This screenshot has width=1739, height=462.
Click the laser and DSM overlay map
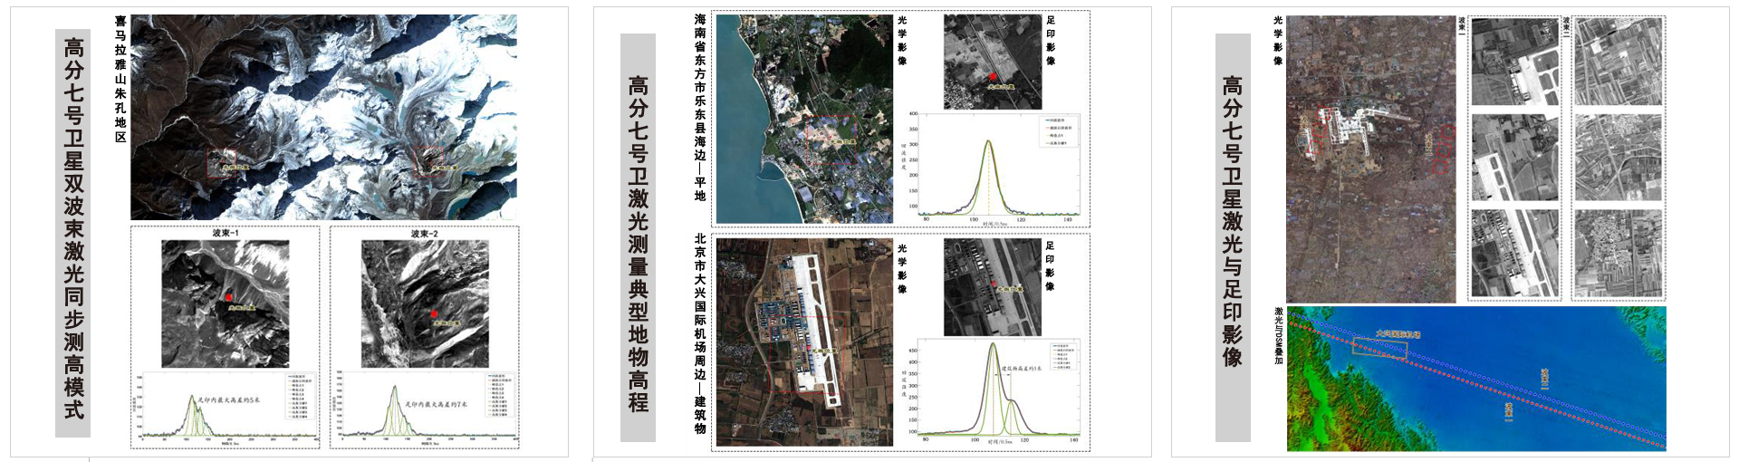pos(1476,379)
